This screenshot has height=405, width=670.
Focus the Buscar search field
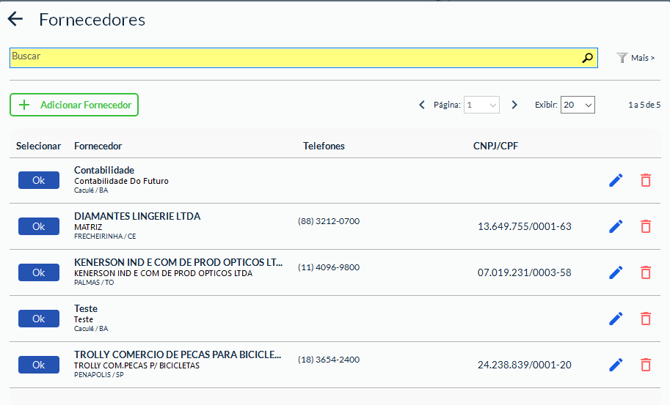pyautogui.click(x=294, y=58)
